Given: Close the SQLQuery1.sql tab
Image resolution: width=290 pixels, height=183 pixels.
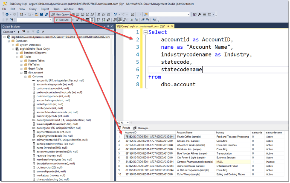Looking at the screenshot, I should 172,26.
